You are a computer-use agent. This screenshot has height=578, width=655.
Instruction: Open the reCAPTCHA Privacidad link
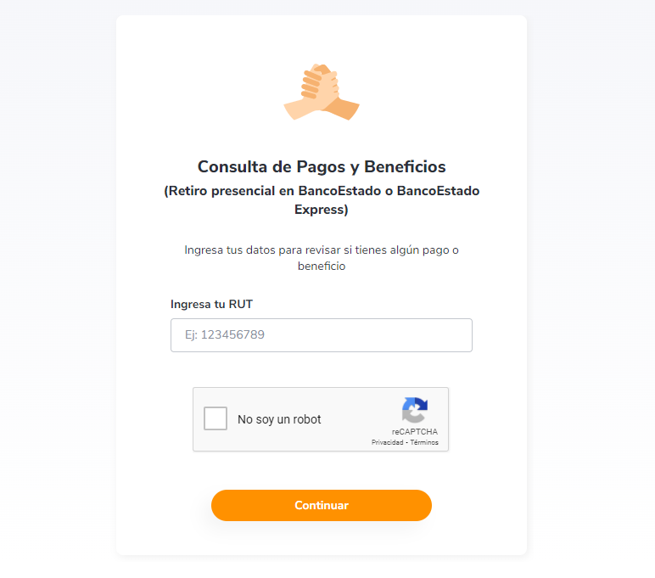pos(388,442)
